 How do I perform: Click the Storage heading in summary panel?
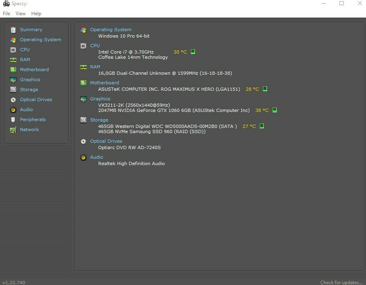(99, 120)
